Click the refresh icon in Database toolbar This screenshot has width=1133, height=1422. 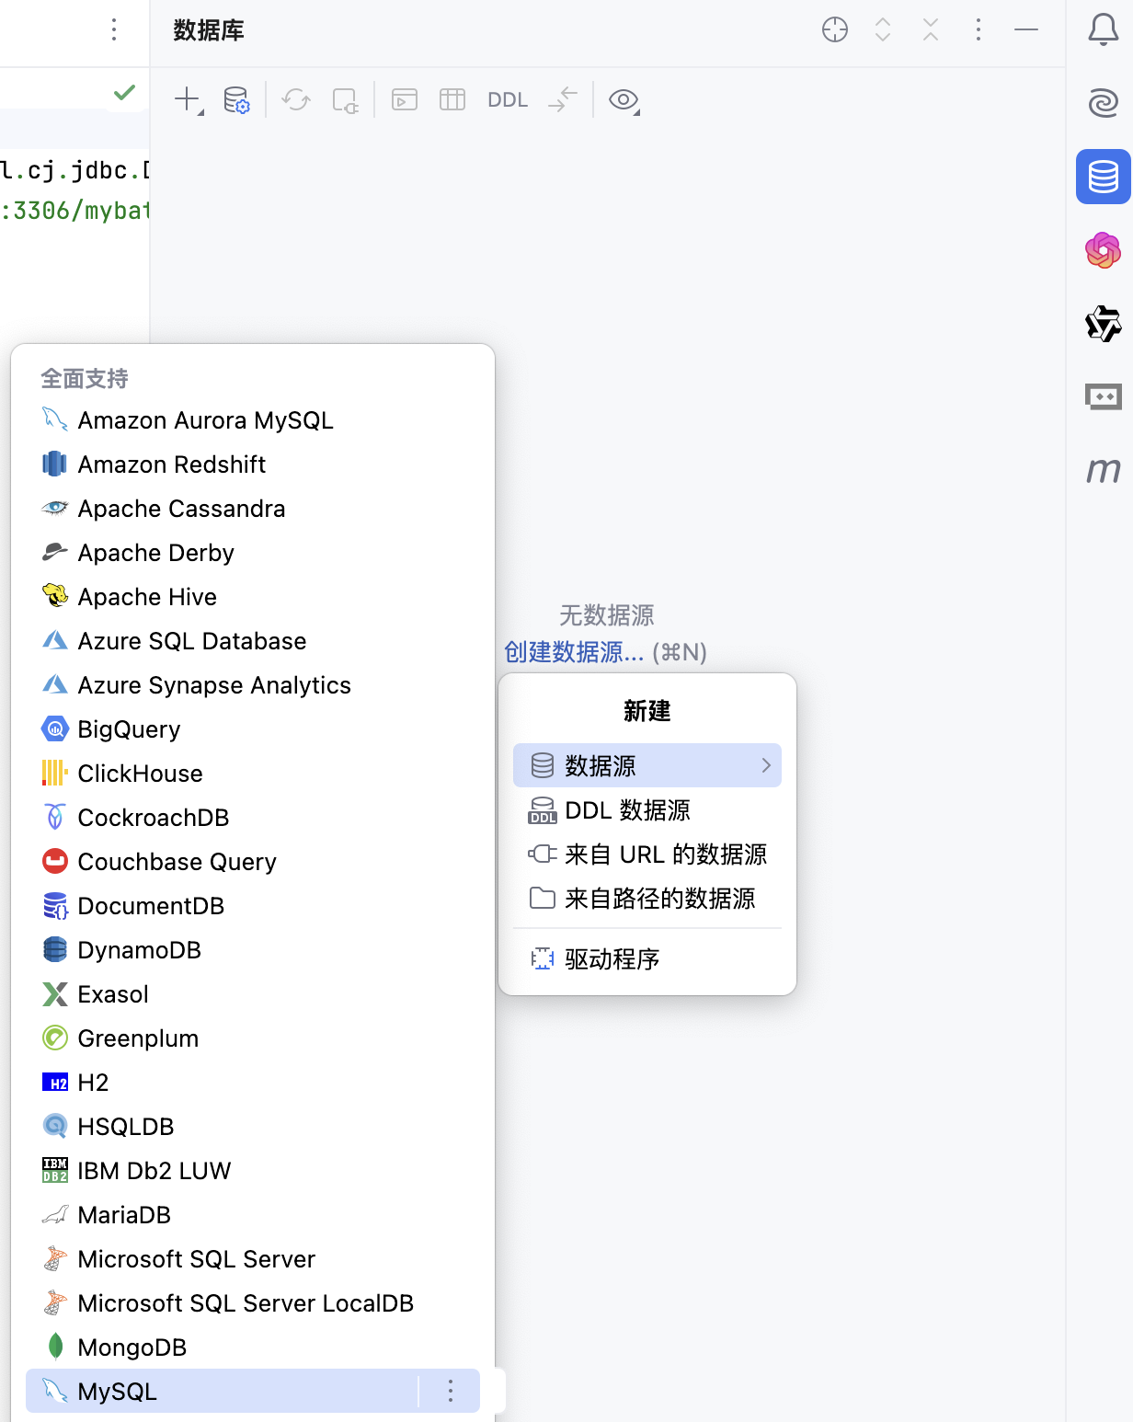coord(296,99)
